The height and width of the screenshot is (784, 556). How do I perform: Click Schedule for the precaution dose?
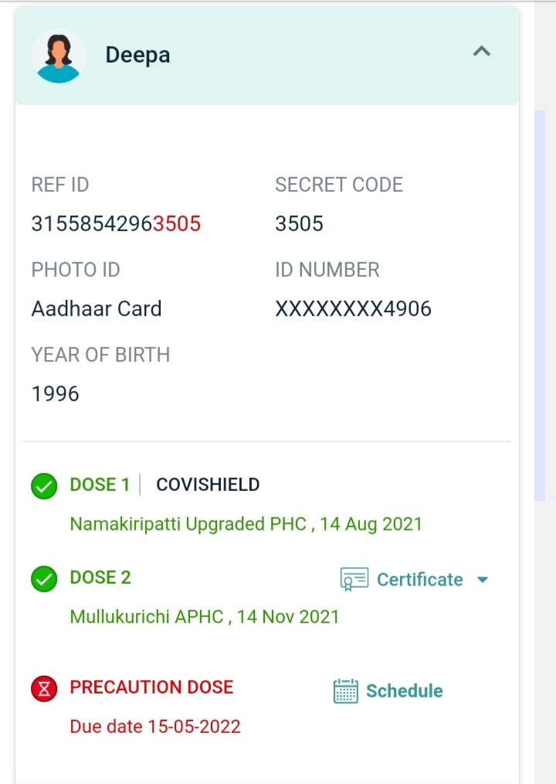(x=404, y=690)
